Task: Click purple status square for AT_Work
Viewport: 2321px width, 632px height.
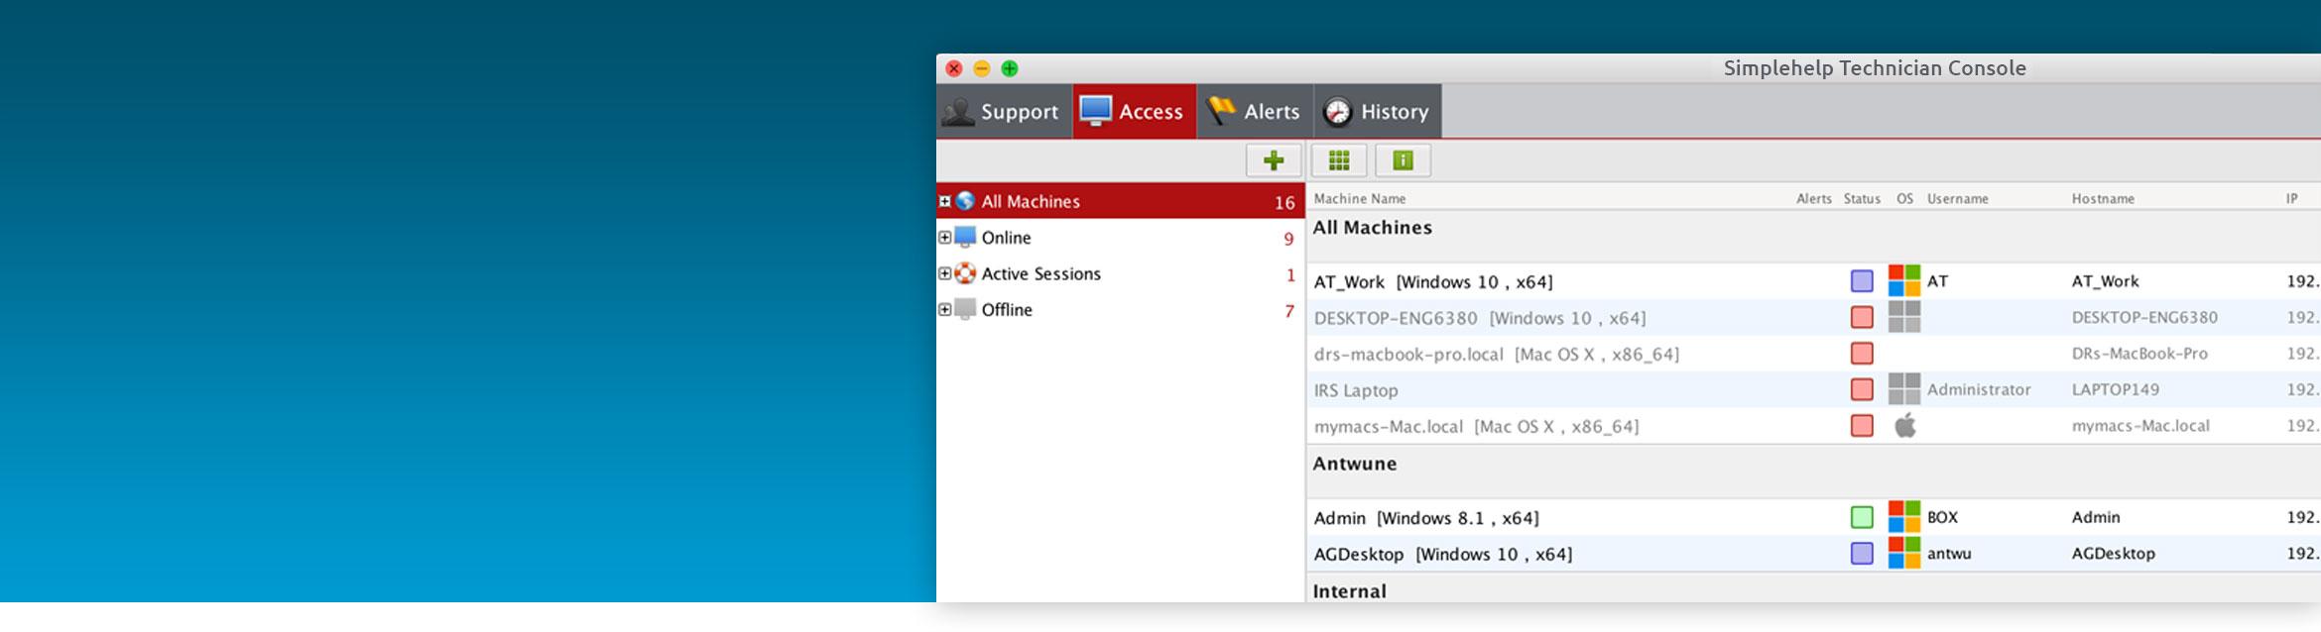Action: 1862,281
